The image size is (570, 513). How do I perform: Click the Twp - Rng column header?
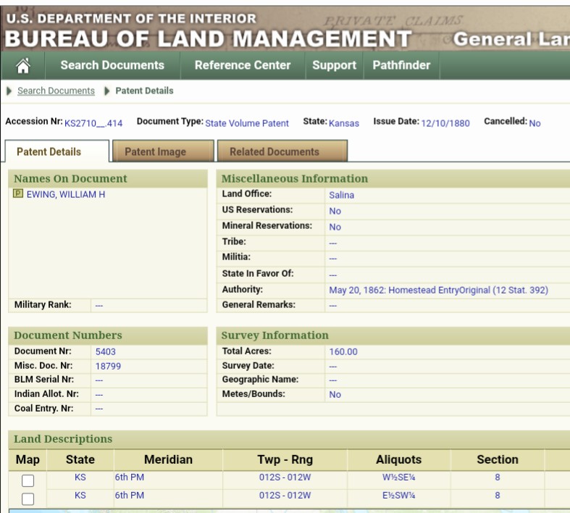tap(284, 459)
